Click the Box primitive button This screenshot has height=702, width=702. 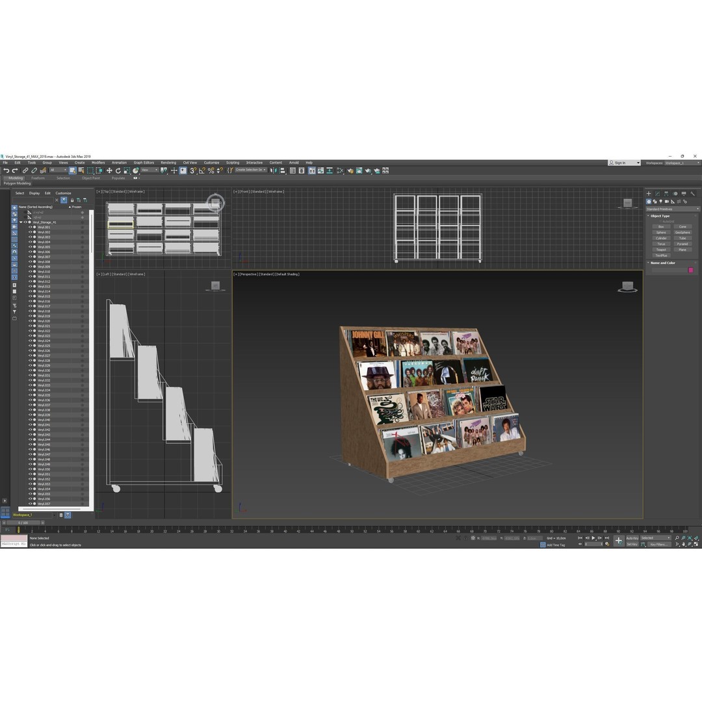tap(661, 227)
